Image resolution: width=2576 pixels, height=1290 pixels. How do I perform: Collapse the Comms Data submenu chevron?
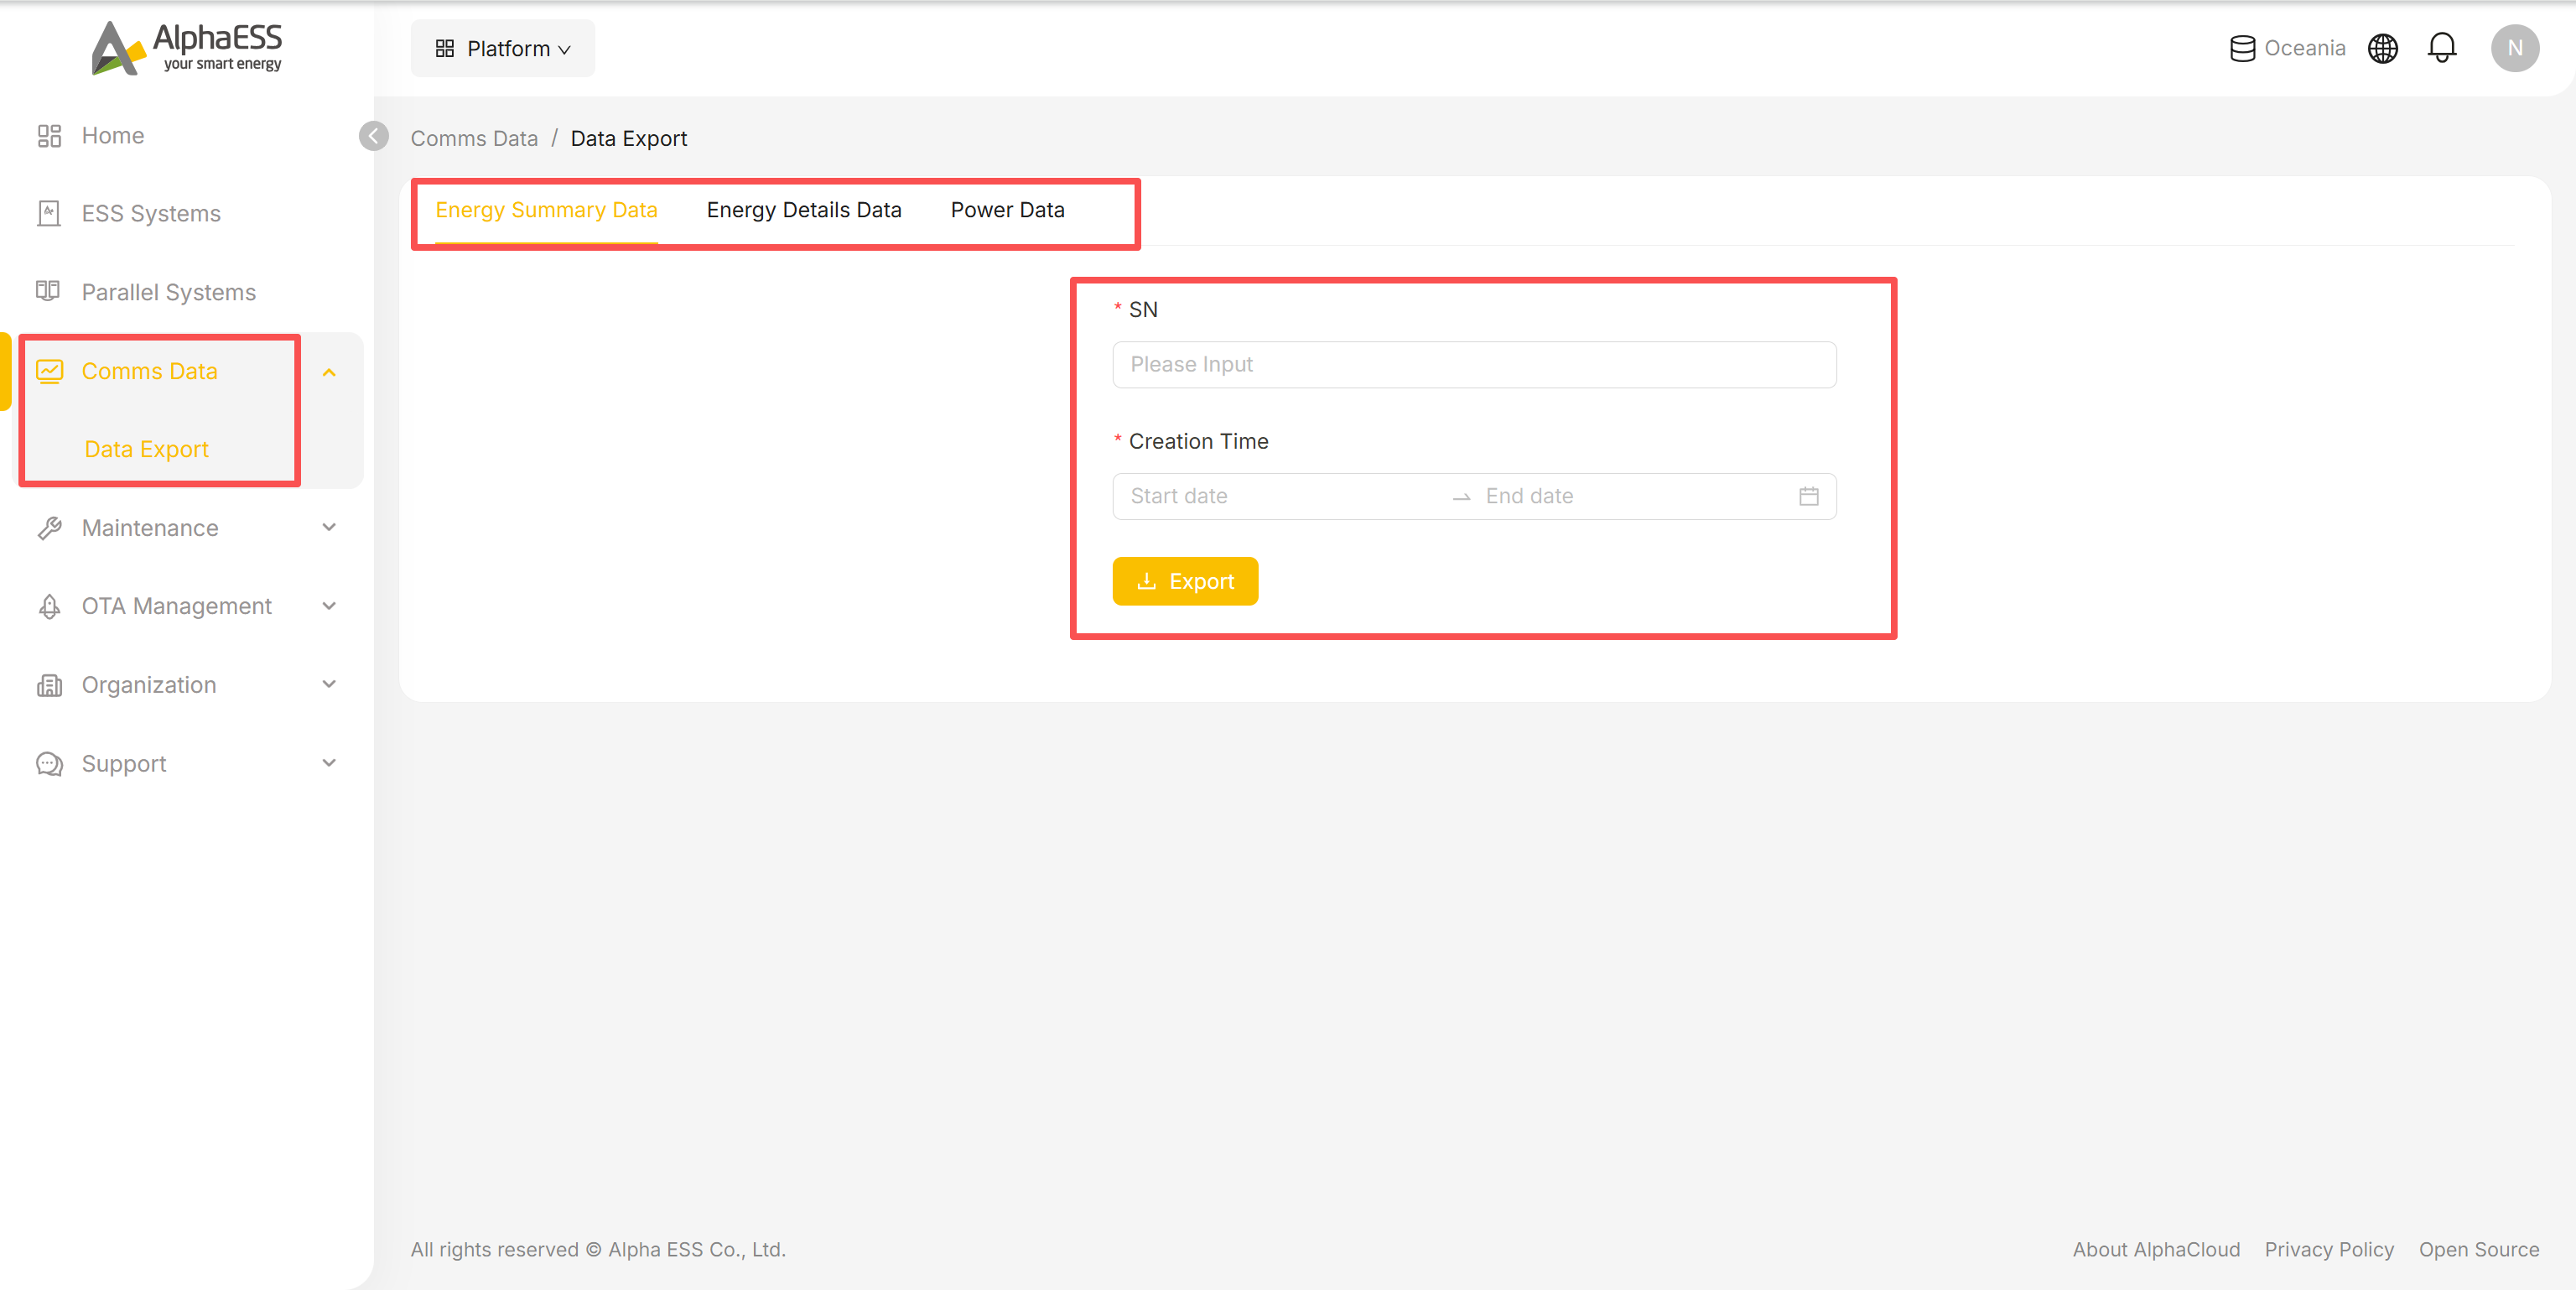329,372
